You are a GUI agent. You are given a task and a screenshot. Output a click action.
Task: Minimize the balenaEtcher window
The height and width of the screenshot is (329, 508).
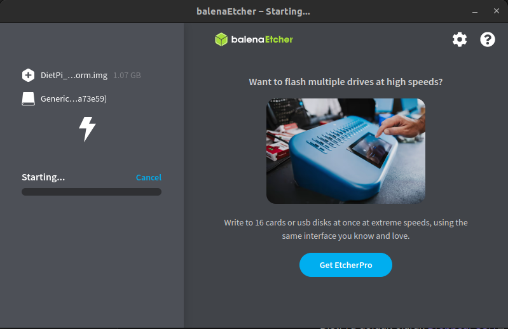(x=475, y=11)
